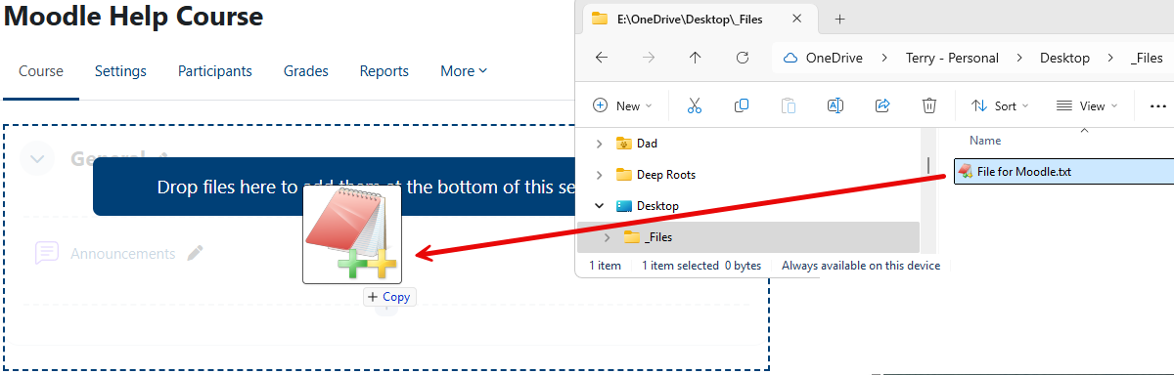Viewport: 1174px width, 375px height.
Task: Click the Copy icon in File Explorer toolbar
Action: (x=742, y=105)
